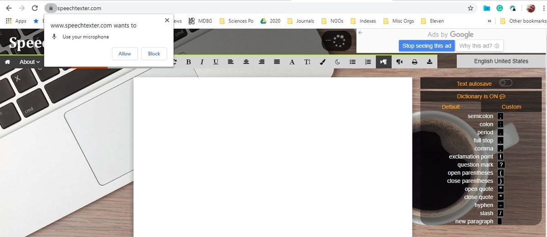Click the ad back arrow
Screen dimensions: 547x237
360,32
